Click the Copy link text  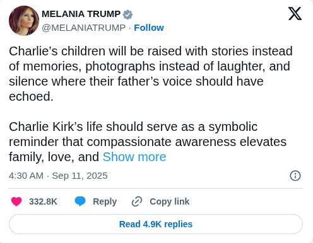tap(170, 201)
